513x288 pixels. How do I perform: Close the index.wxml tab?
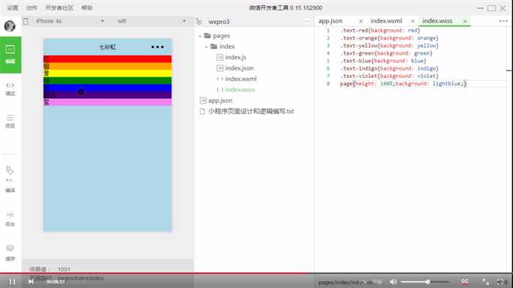pos(412,21)
